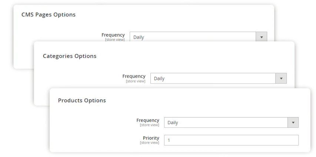Screen dimensions: 316x157
Task: Click the Frequency label in Categories Options
Action: (x=134, y=76)
